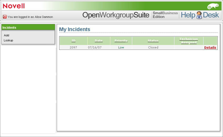Sort incidents by Priority column
The width and height of the screenshot is (223, 137).
tap(121, 41)
